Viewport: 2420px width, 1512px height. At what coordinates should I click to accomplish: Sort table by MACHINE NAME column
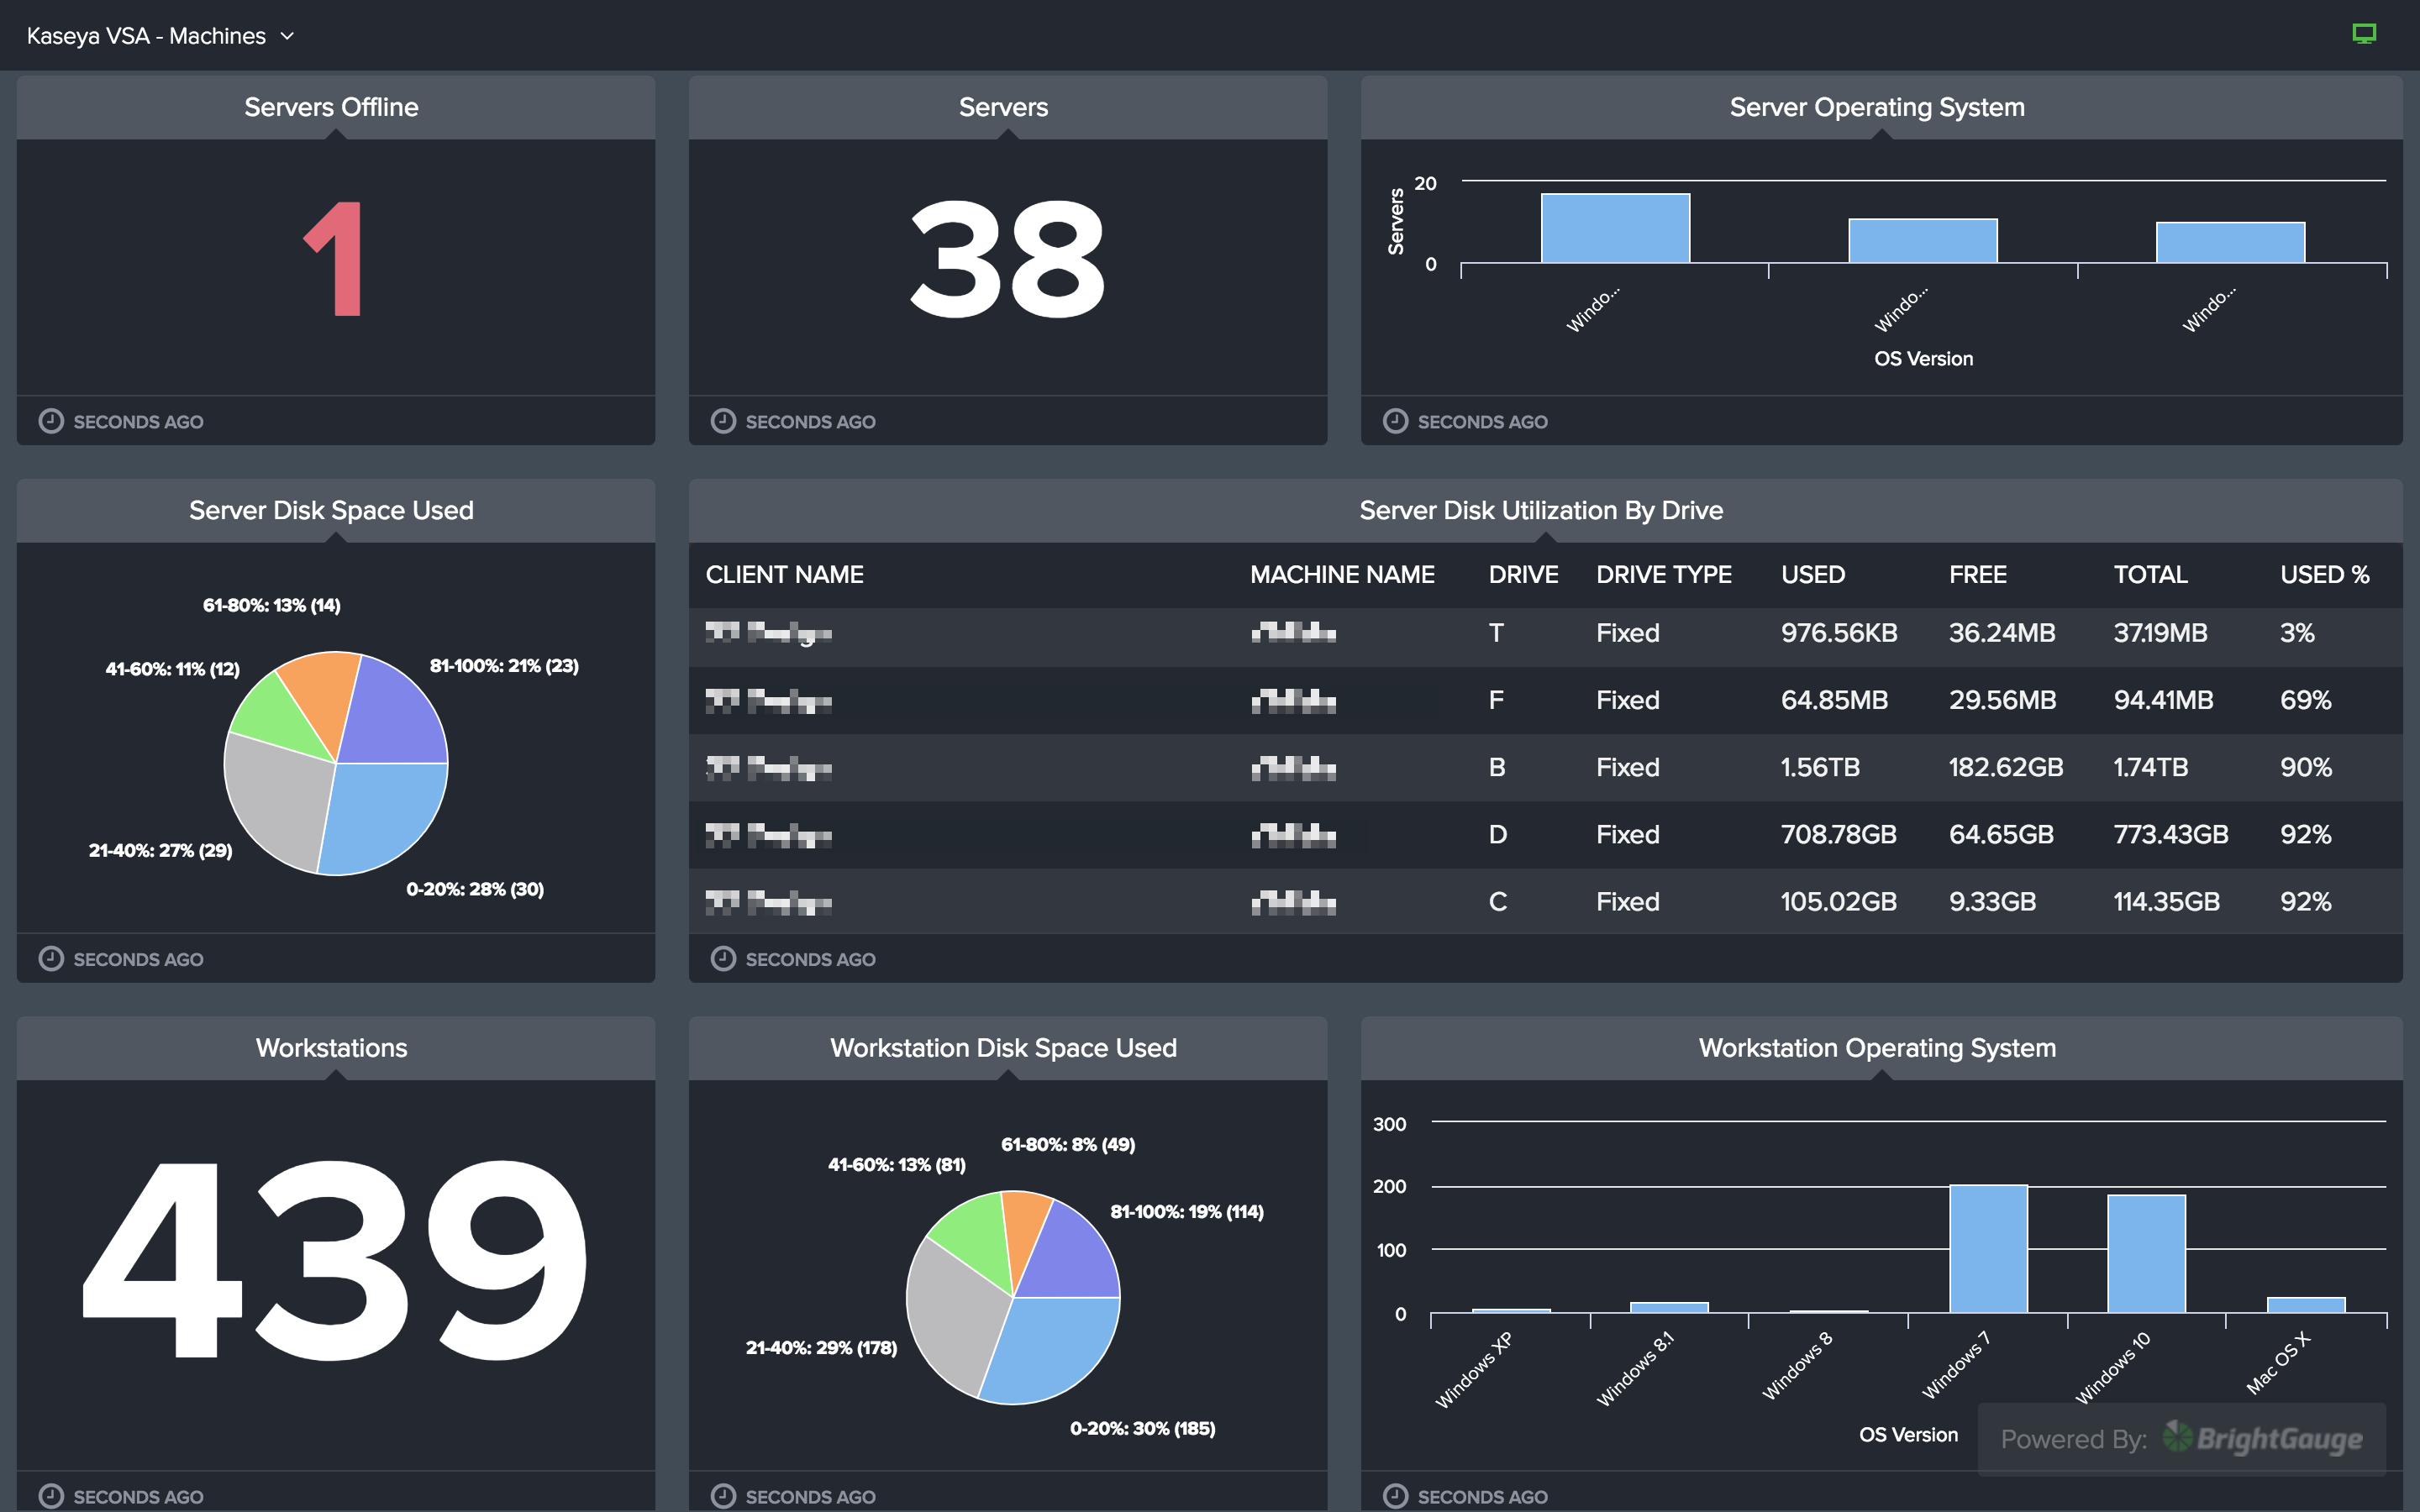click(1342, 574)
